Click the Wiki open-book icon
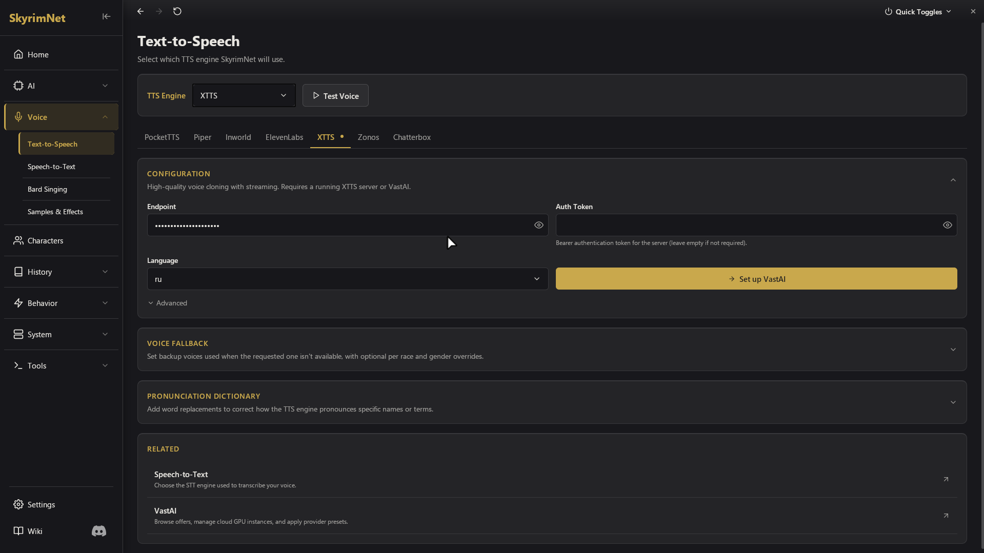Image resolution: width=984 pixels, height=553 pixels. (x=18, y=531)
